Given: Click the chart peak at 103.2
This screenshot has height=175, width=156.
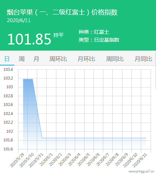Looking at the screenshot, I should coord(28,79).
